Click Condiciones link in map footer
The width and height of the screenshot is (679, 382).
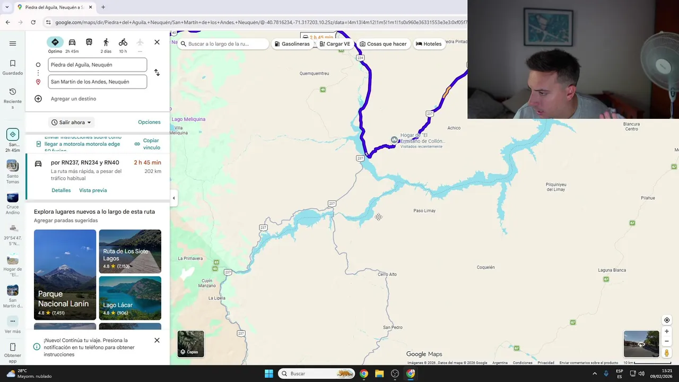coord(523,363)
